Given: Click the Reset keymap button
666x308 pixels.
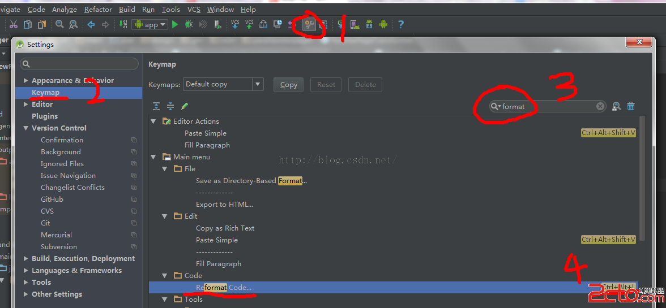Looking at the screenshot, I should pos(326,85).
